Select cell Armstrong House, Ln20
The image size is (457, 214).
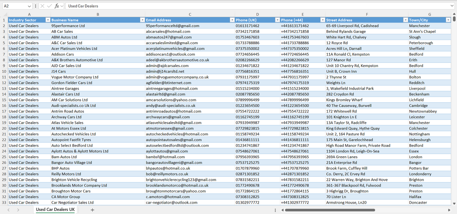367,202
